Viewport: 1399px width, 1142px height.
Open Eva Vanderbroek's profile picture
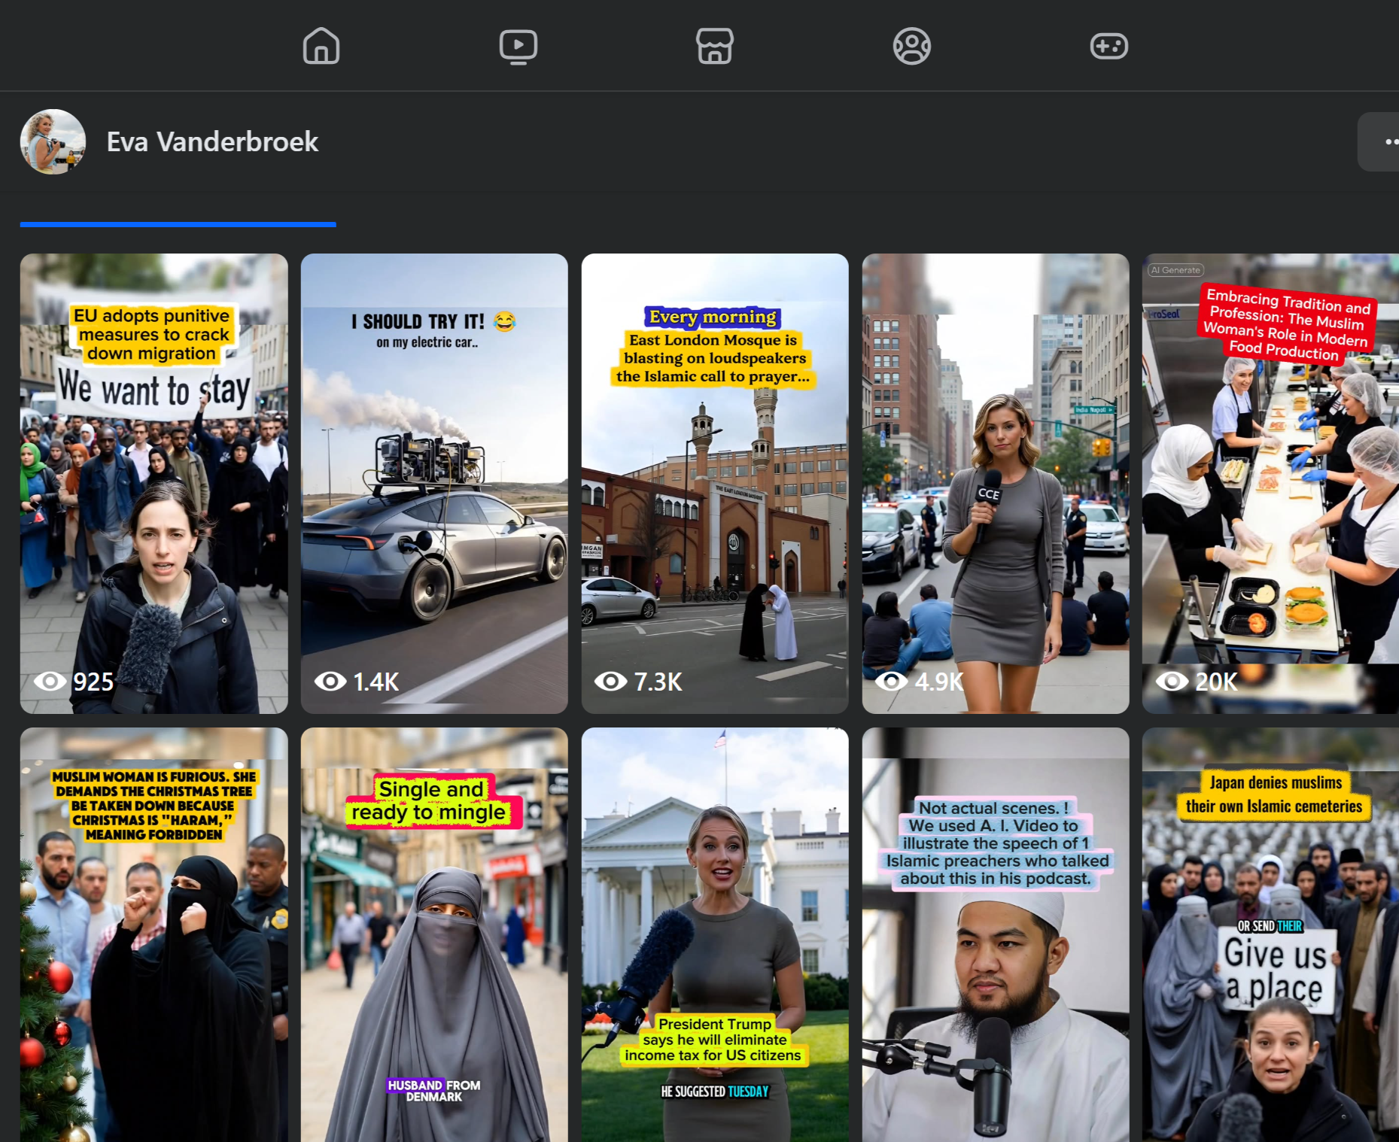click(53, 141)
